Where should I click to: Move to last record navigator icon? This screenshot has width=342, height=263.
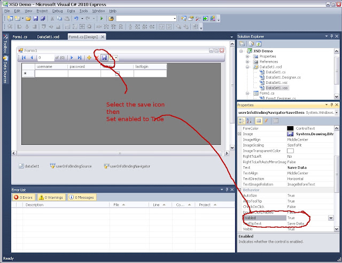point(80,58)
